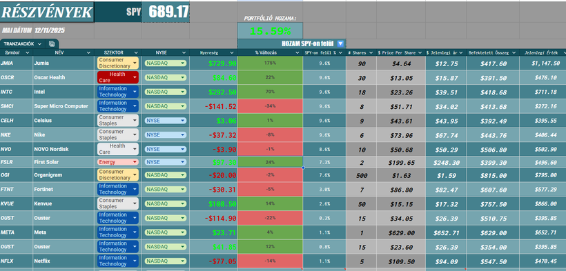Select First Solar's green 24% cell
Viewport: 566px width, 271px height.
pyautogui.click(x=270, y=162)
